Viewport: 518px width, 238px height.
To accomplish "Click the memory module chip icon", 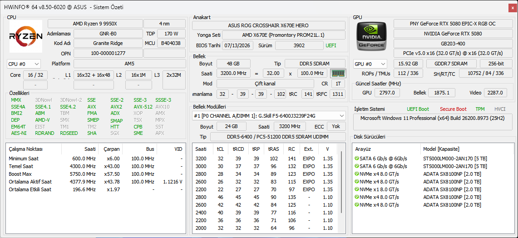I will click(338, 73).
